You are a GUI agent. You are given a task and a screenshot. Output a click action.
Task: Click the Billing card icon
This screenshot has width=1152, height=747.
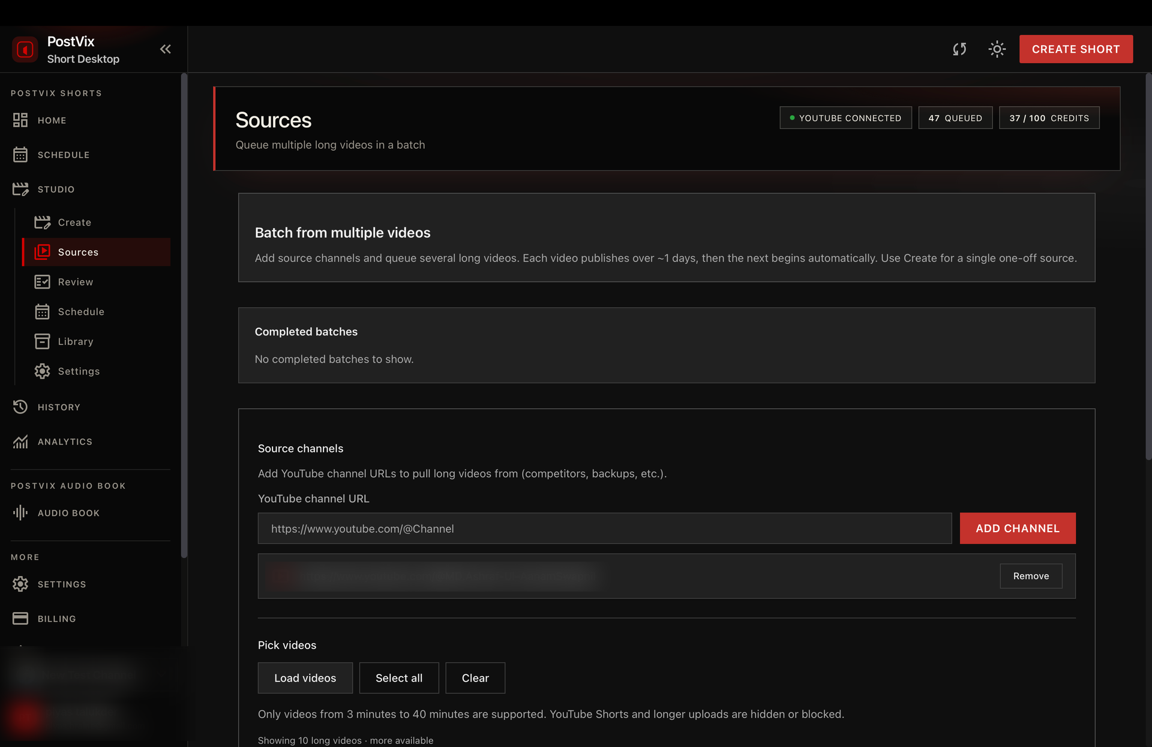click(x=20, y=619)
